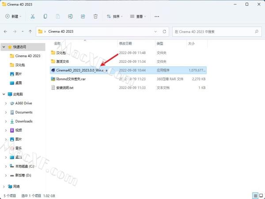Screen dimensions: 265x199
Task: Sort by the 大小 column header
Action: (191, 43)
